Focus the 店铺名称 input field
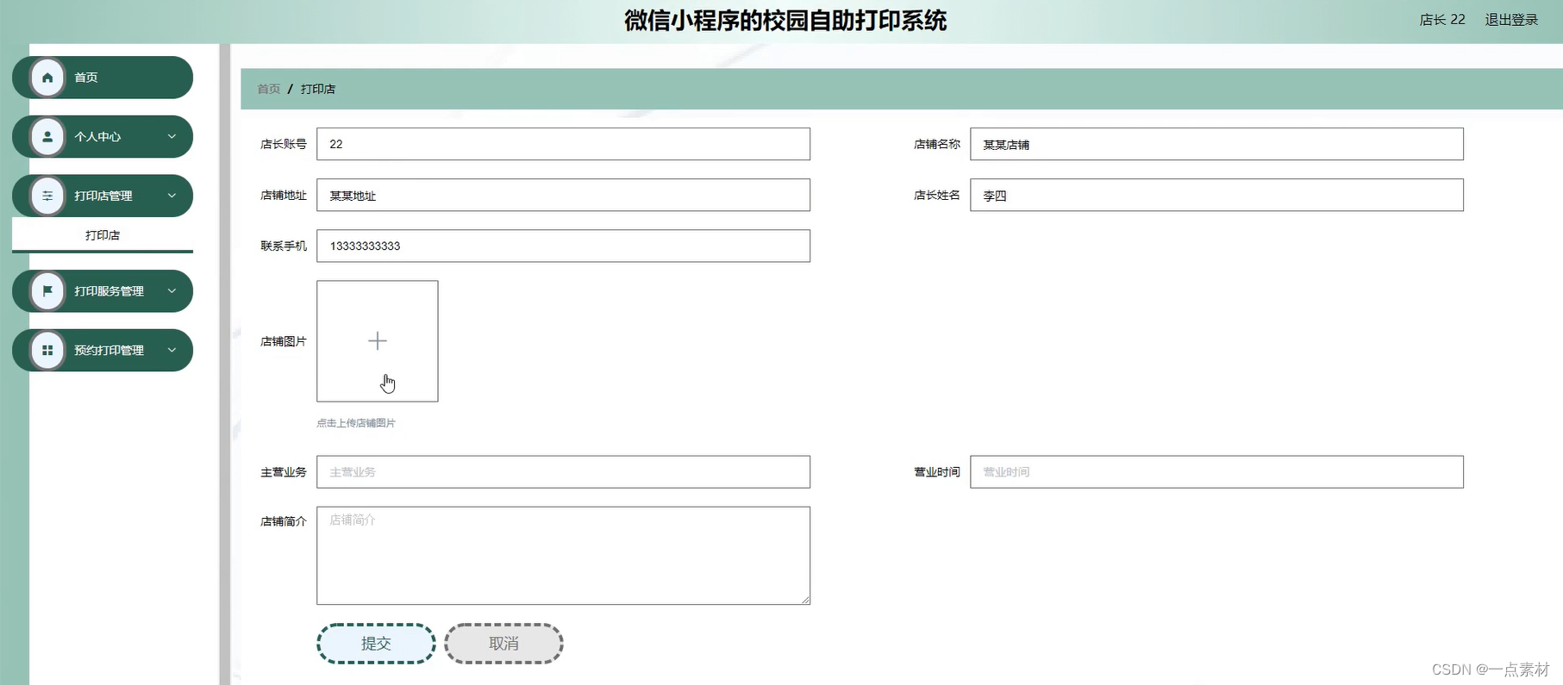 1216,144
